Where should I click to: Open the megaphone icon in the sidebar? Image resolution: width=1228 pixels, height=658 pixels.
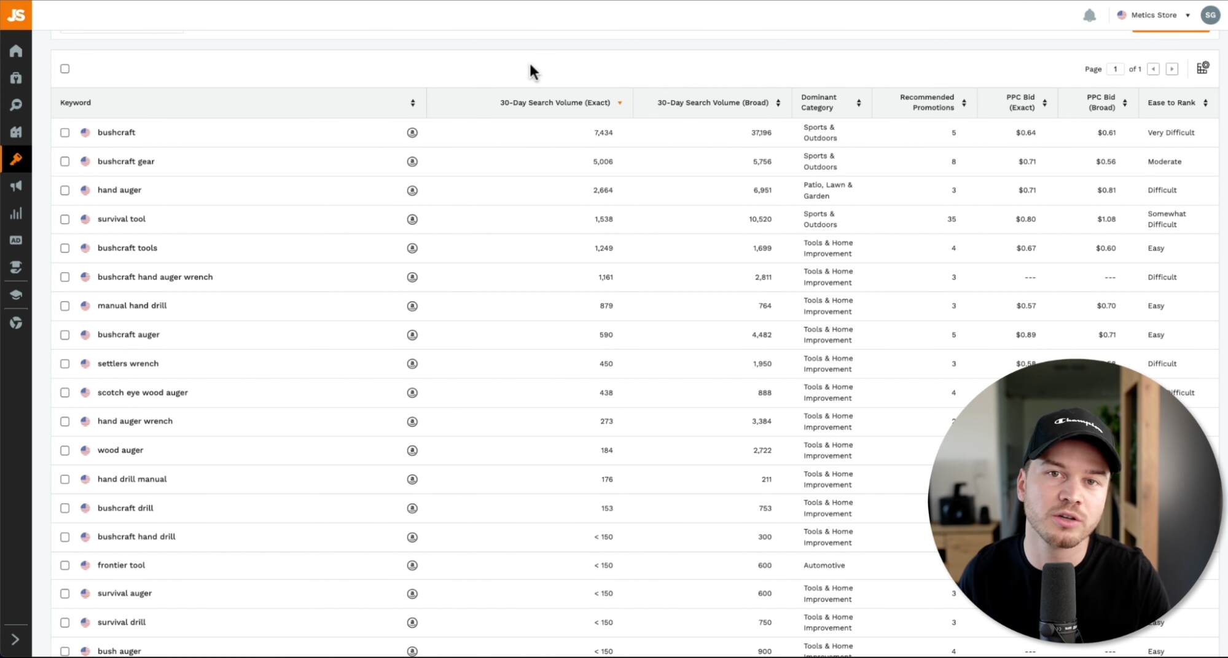click(x=16, y=186)
